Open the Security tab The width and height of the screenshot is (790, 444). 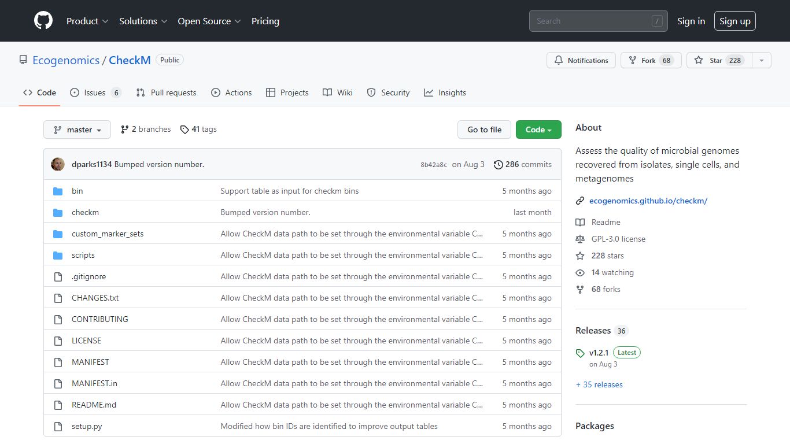click(388, 92)
